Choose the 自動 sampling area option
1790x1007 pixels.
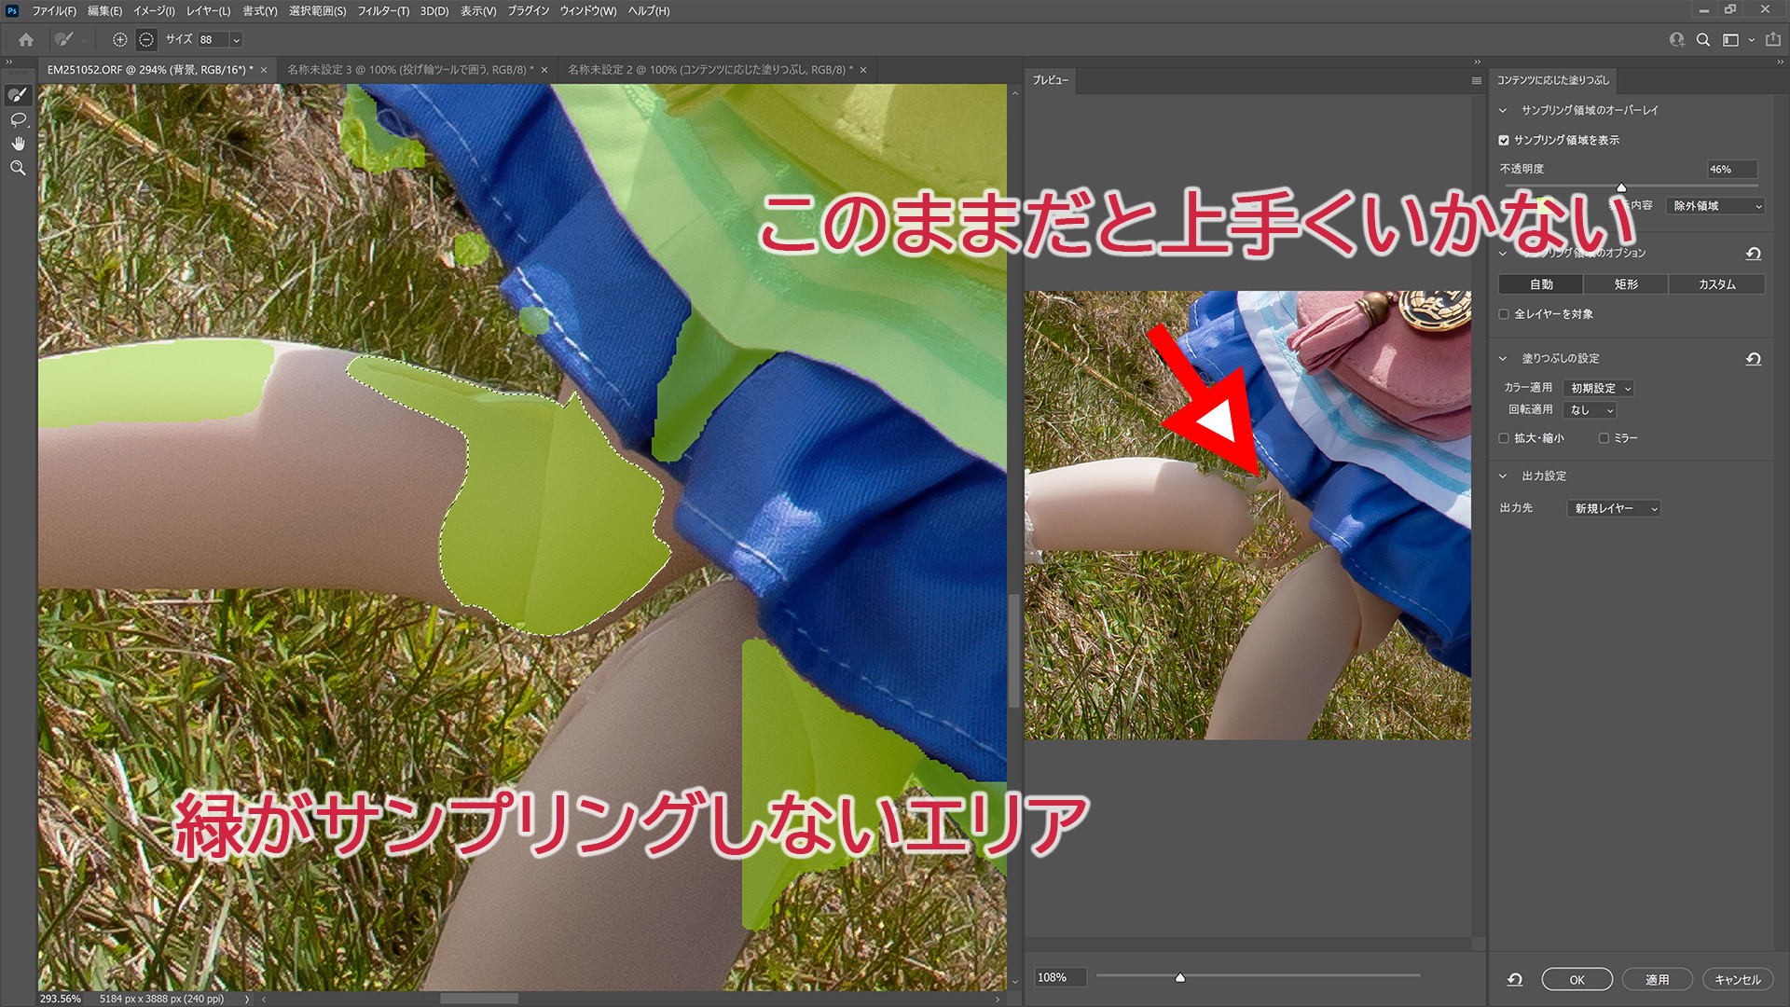pos(1541,284)
